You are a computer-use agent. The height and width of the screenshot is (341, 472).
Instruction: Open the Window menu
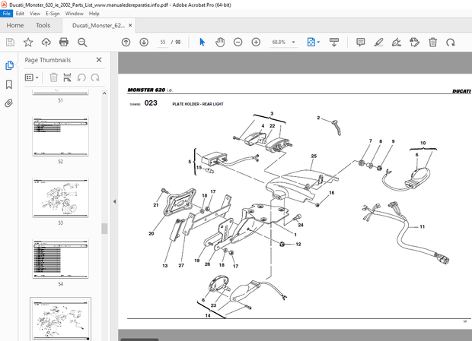pyautogui.click(x=74, y=14)
